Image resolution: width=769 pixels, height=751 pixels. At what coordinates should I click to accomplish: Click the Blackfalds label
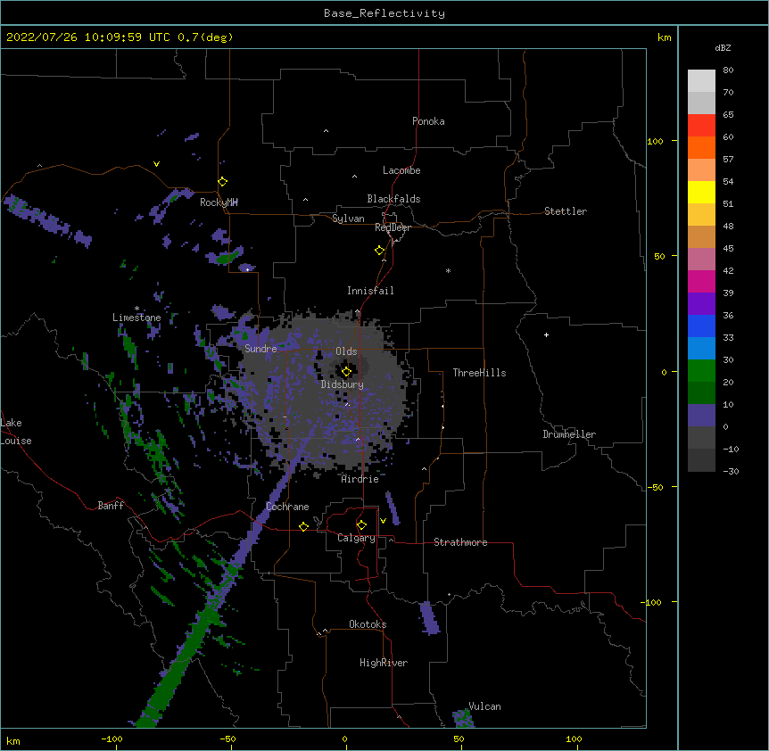click(x=393, y=199)
